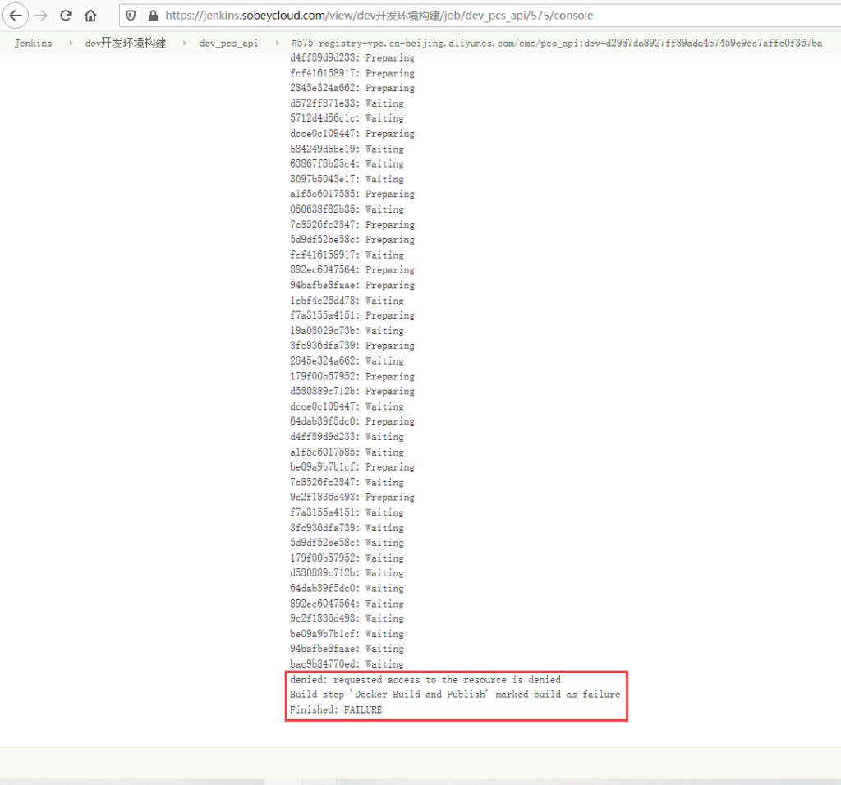Select the 'denied: requested access' error message
This screenshot has height=785, width=841.
point(424,679)
